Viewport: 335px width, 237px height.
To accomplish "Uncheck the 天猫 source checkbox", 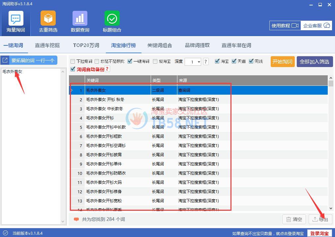I will [234, 61].
